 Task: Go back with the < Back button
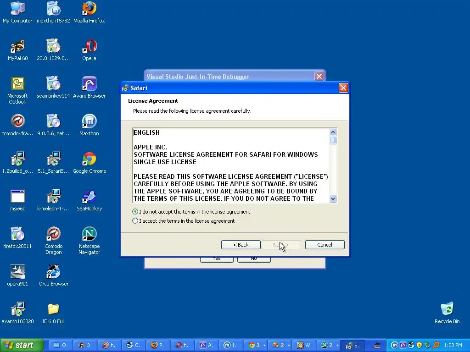tap(241, 245)
